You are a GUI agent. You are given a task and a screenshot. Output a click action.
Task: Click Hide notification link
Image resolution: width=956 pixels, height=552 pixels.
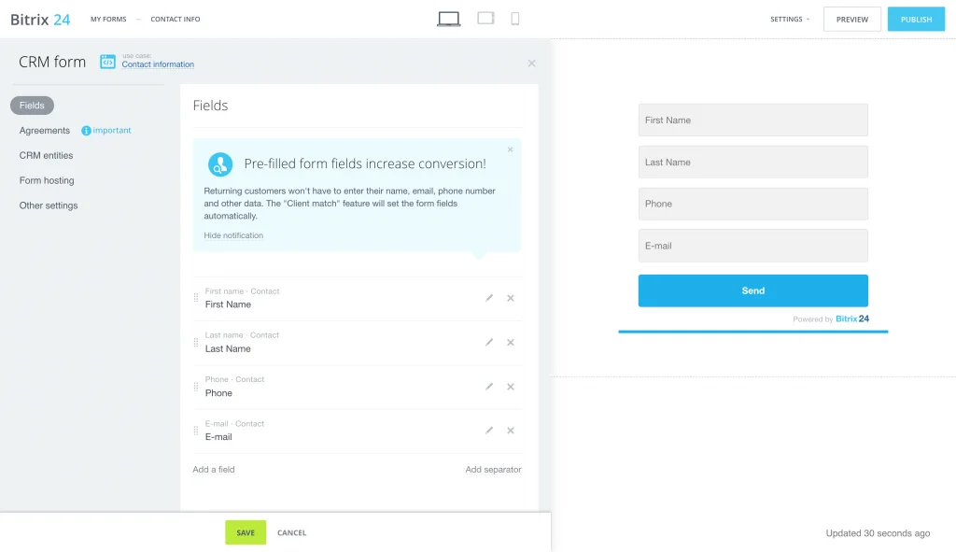[233, 235]
